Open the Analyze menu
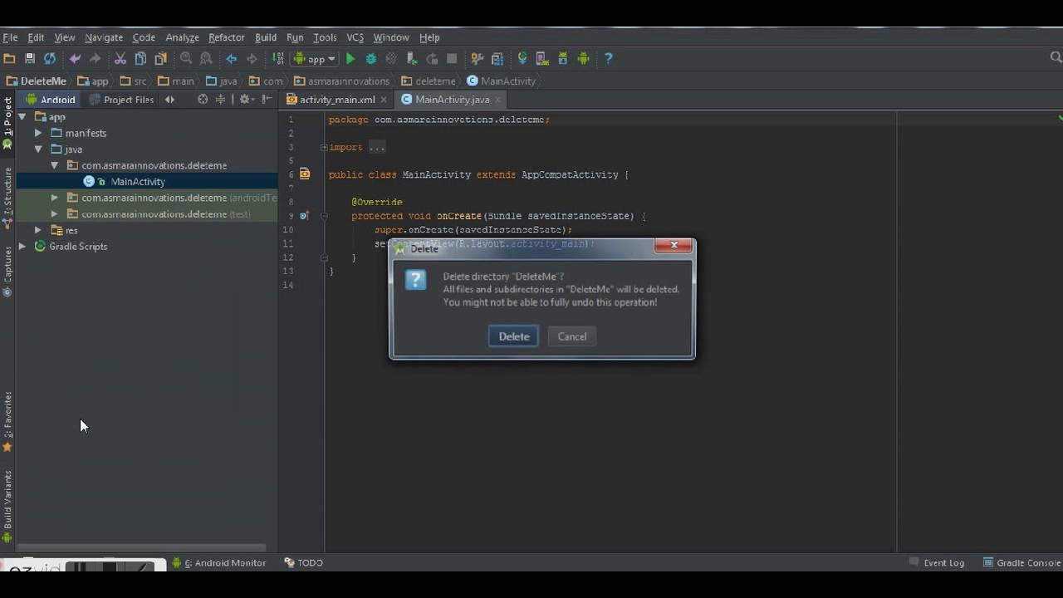 182,37
